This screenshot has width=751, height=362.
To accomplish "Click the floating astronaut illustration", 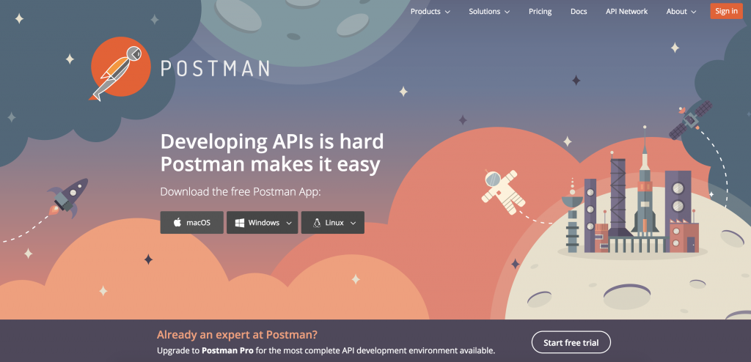I will click(x=503, y=190).
